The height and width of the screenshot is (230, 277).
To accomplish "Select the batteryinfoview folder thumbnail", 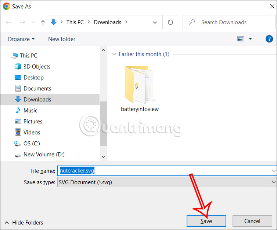I will coord(140,85).
